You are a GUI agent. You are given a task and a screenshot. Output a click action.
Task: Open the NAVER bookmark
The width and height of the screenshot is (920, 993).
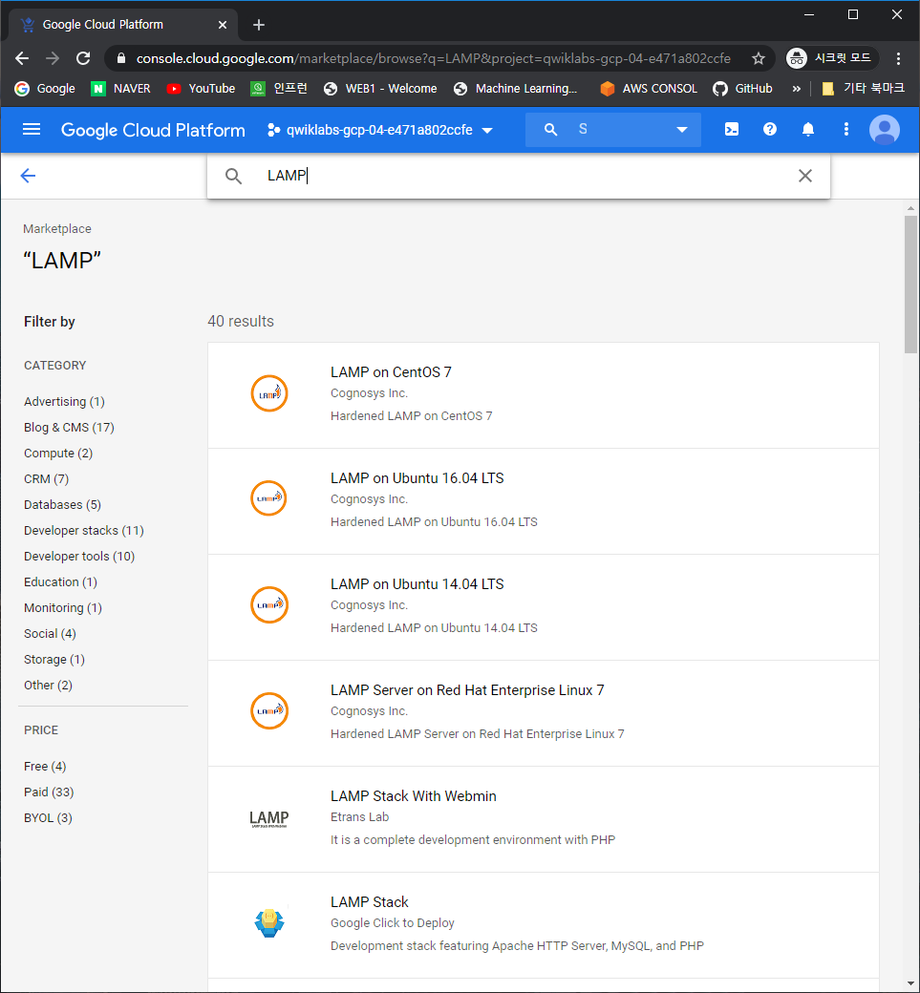[121, 89]
